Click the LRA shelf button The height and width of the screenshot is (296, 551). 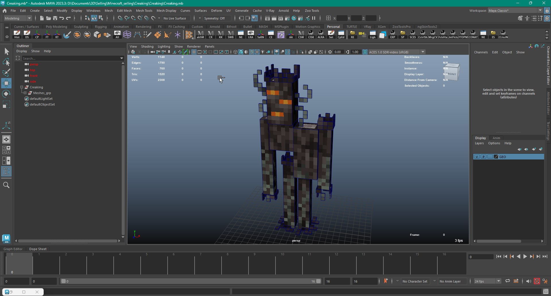click(x=251, y=34)
